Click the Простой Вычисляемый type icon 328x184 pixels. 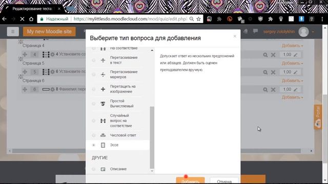[x=103, y=103]
